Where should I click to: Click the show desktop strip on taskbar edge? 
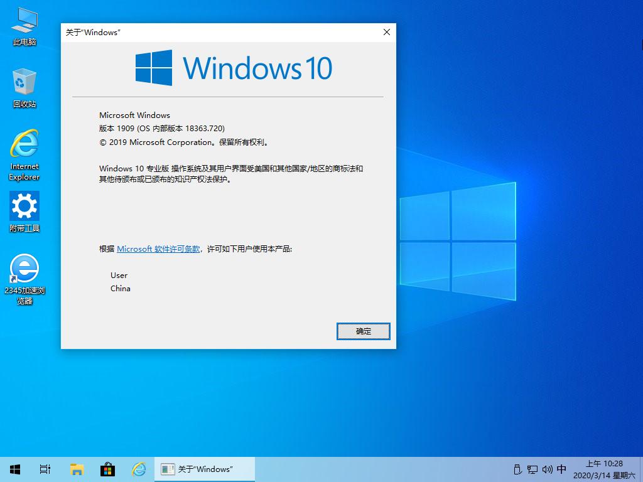click(x=641, y=469)
